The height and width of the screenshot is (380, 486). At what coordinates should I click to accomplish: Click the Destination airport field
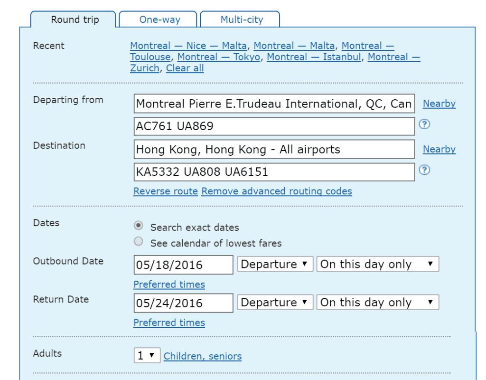pos(274,149)
